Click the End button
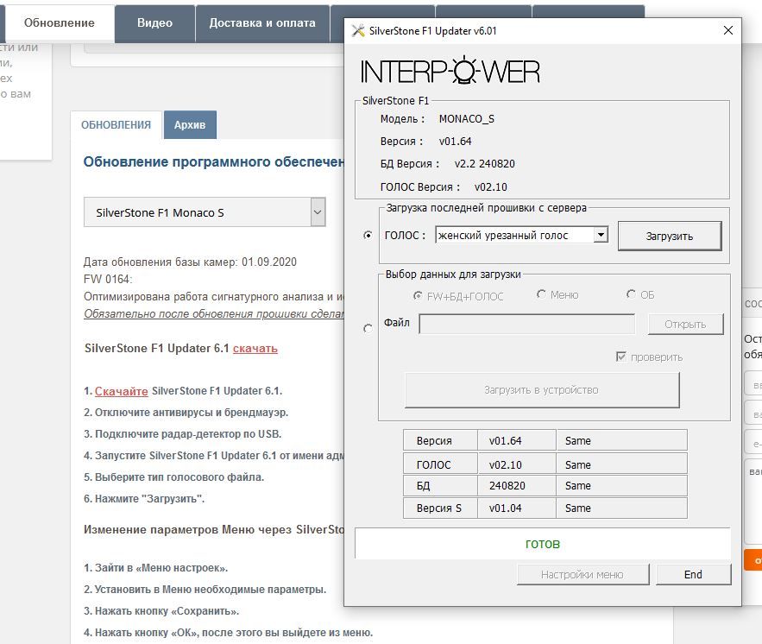 tap(693, 574)
